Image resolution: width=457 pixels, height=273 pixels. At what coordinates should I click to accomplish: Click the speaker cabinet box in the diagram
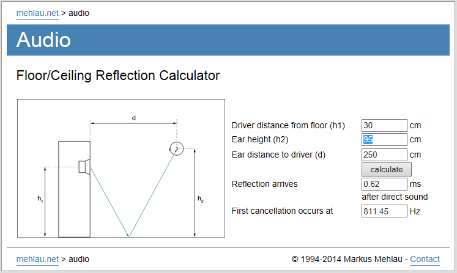point(74,189)
